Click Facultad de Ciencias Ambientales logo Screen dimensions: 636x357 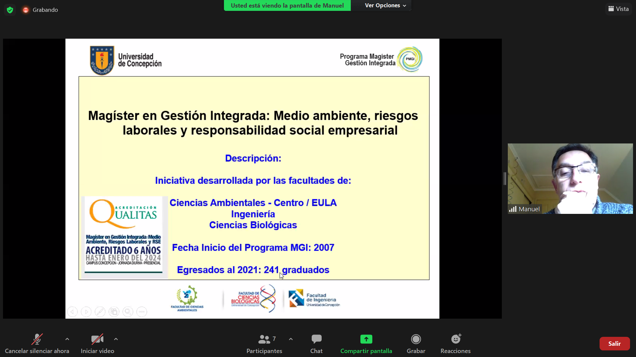coord(187,298)
